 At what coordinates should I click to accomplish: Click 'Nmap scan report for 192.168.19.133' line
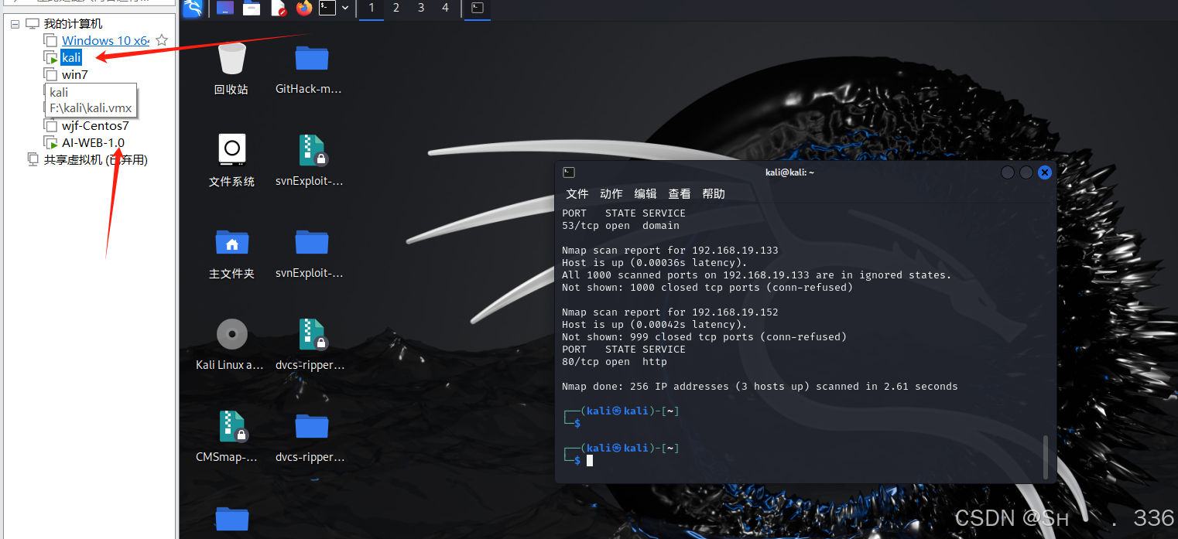pyautogui.click(x=670, y=251)
